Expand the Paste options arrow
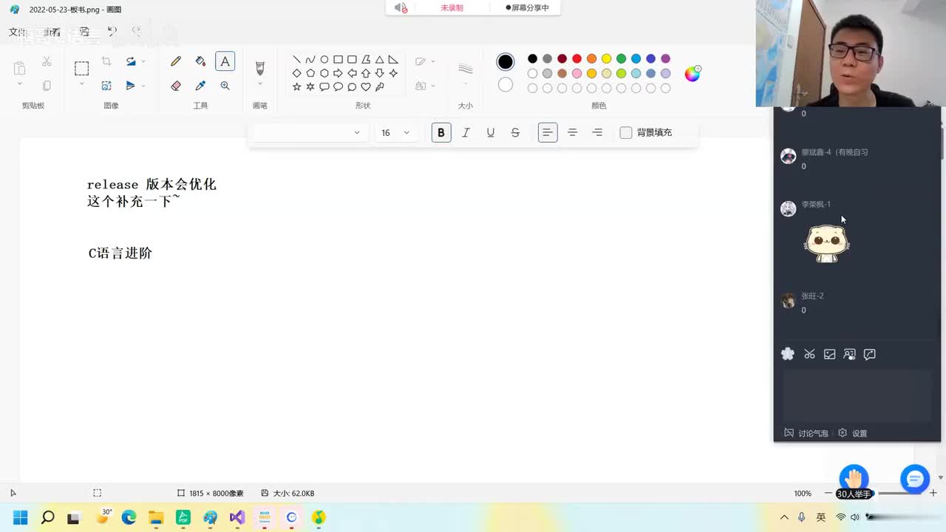The height and width of the screenshot is (532, 946). pos(20,84)
